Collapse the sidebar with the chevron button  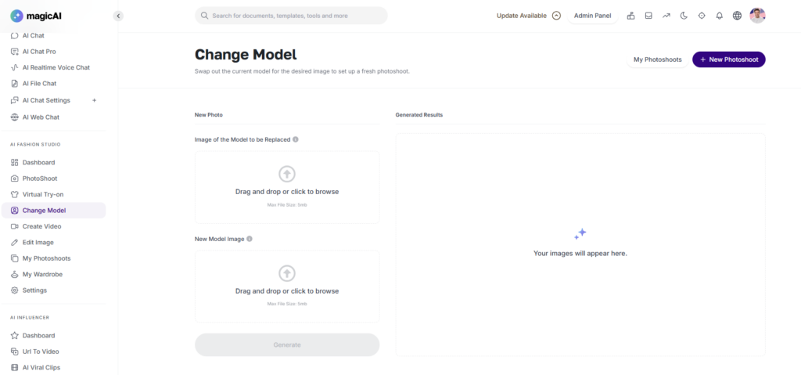[118, 16]
